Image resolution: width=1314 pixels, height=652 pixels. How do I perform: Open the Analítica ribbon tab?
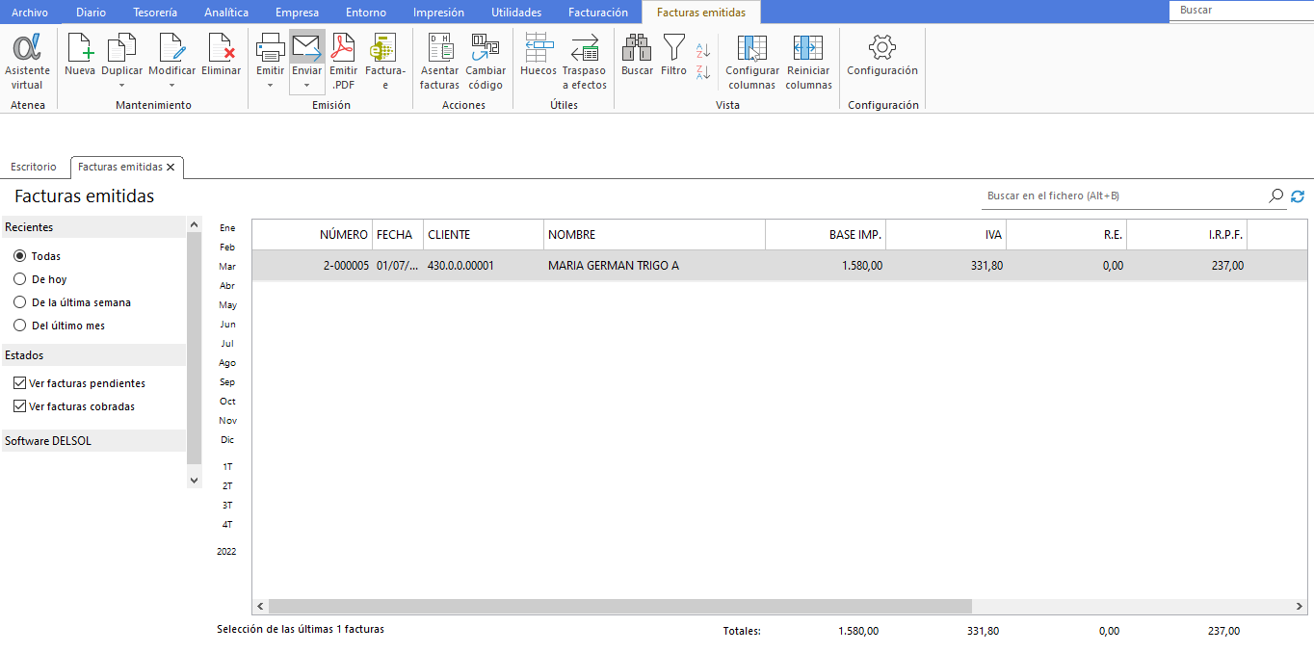(x=226, y=13)
